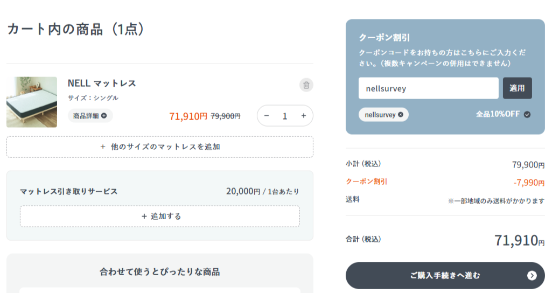Focus the coupon code input field

pyautogui.click(x=428, y=88)
